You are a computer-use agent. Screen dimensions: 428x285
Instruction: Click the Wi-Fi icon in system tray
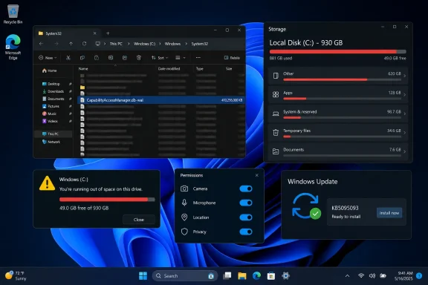pyautogui.click(x=361, y=276)
